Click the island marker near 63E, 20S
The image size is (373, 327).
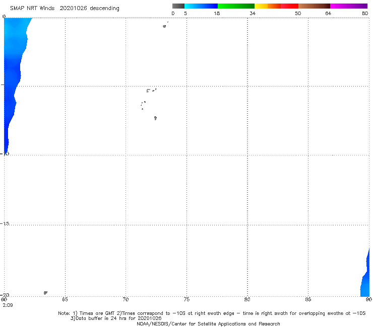tap(45, 293)
